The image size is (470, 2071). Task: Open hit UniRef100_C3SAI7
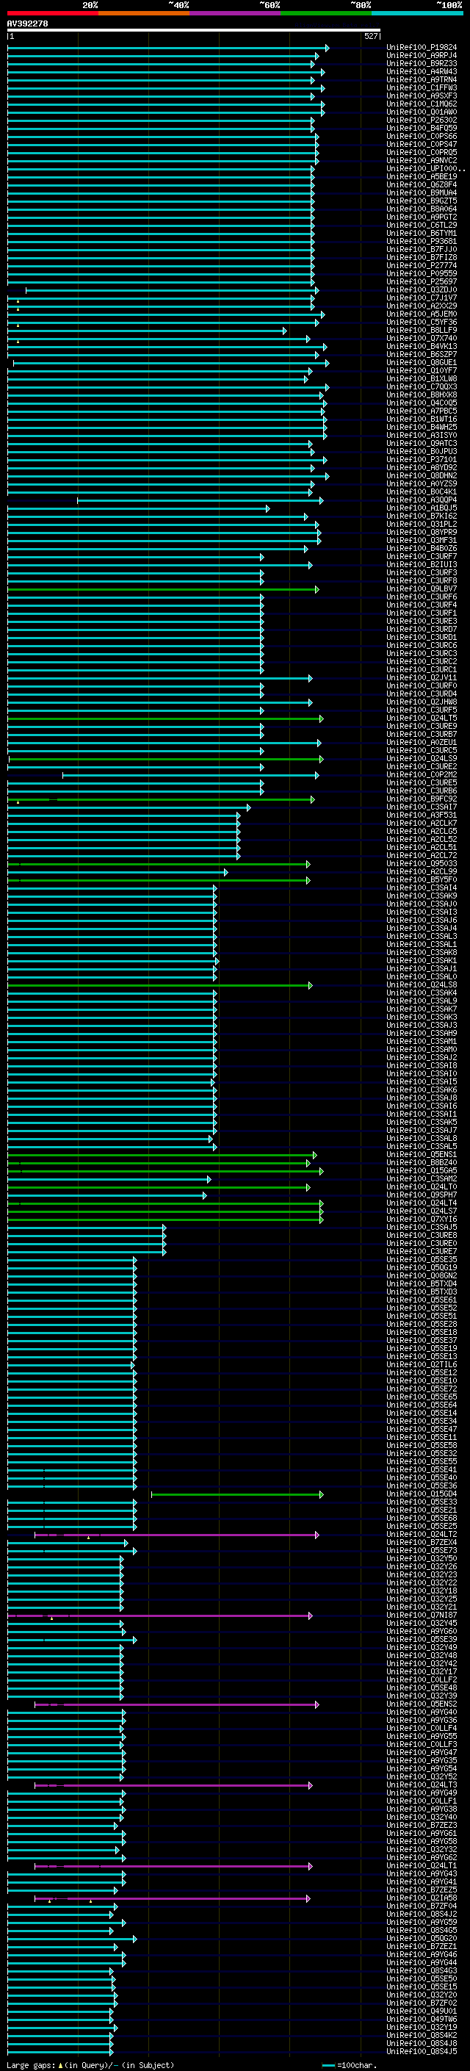(x=421, y=807)
